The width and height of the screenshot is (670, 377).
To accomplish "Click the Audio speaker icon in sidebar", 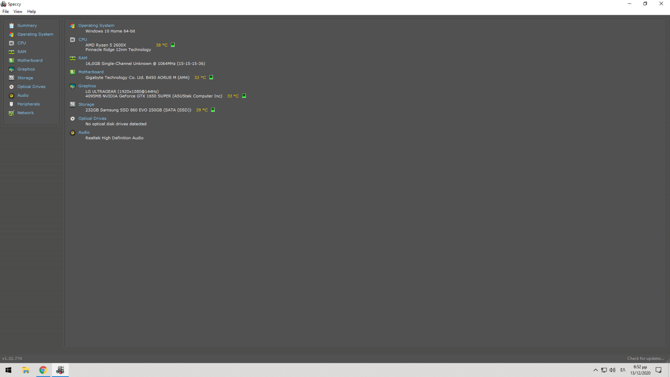I will point(11,96).
